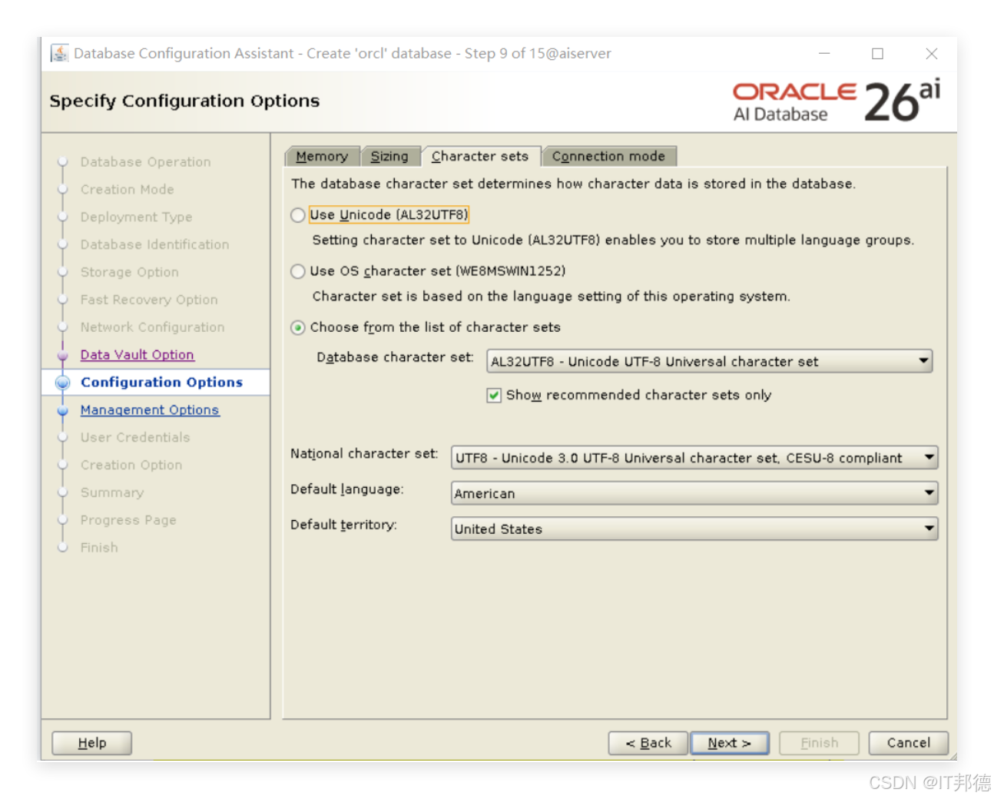Toggle Show recommended character sets only checkbox

click(x=494, y=395)
